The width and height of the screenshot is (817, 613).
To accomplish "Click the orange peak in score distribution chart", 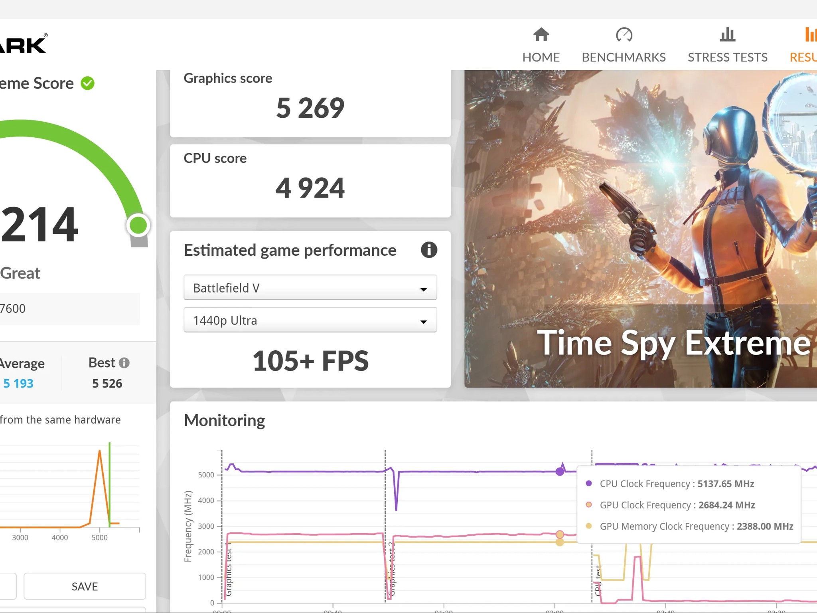I will (x=99, y=451).
